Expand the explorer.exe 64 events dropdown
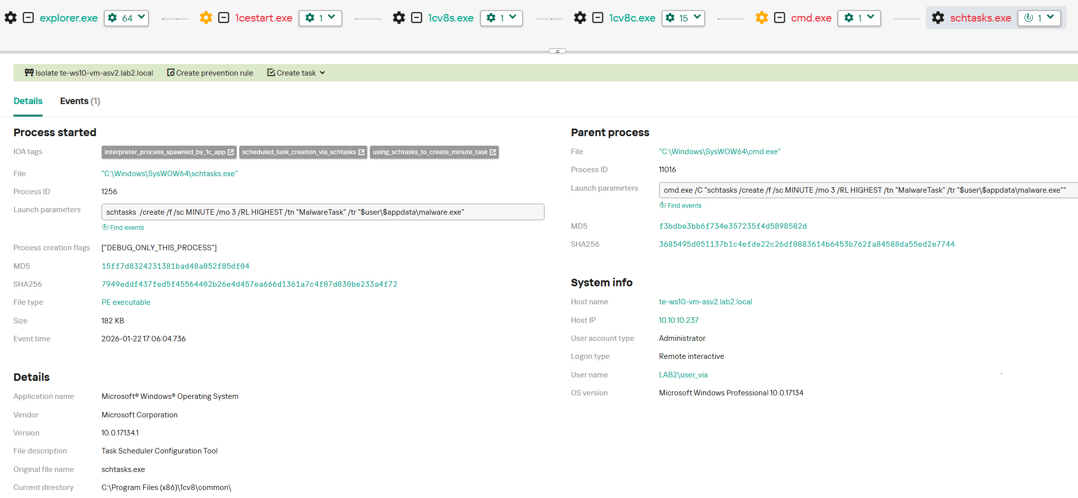This screenshot has width=1078, height=498. point(127,18)
